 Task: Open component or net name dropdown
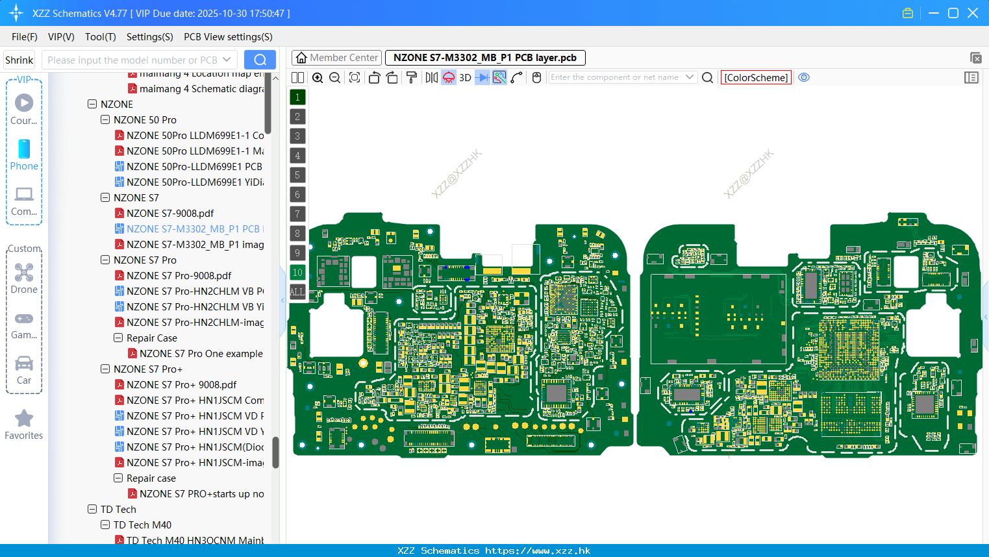690,77
